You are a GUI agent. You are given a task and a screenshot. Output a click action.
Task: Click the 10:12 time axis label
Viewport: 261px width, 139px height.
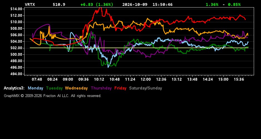point(99,79)
